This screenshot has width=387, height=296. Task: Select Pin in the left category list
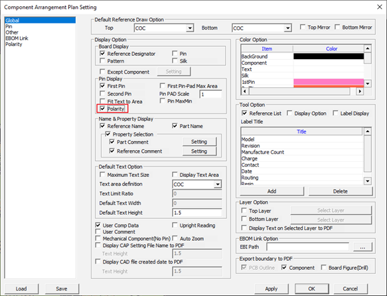pyautogui.click(x=9, y=26)
